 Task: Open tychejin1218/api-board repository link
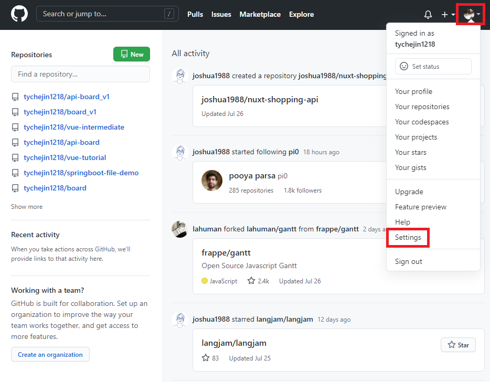coord(61,143)
